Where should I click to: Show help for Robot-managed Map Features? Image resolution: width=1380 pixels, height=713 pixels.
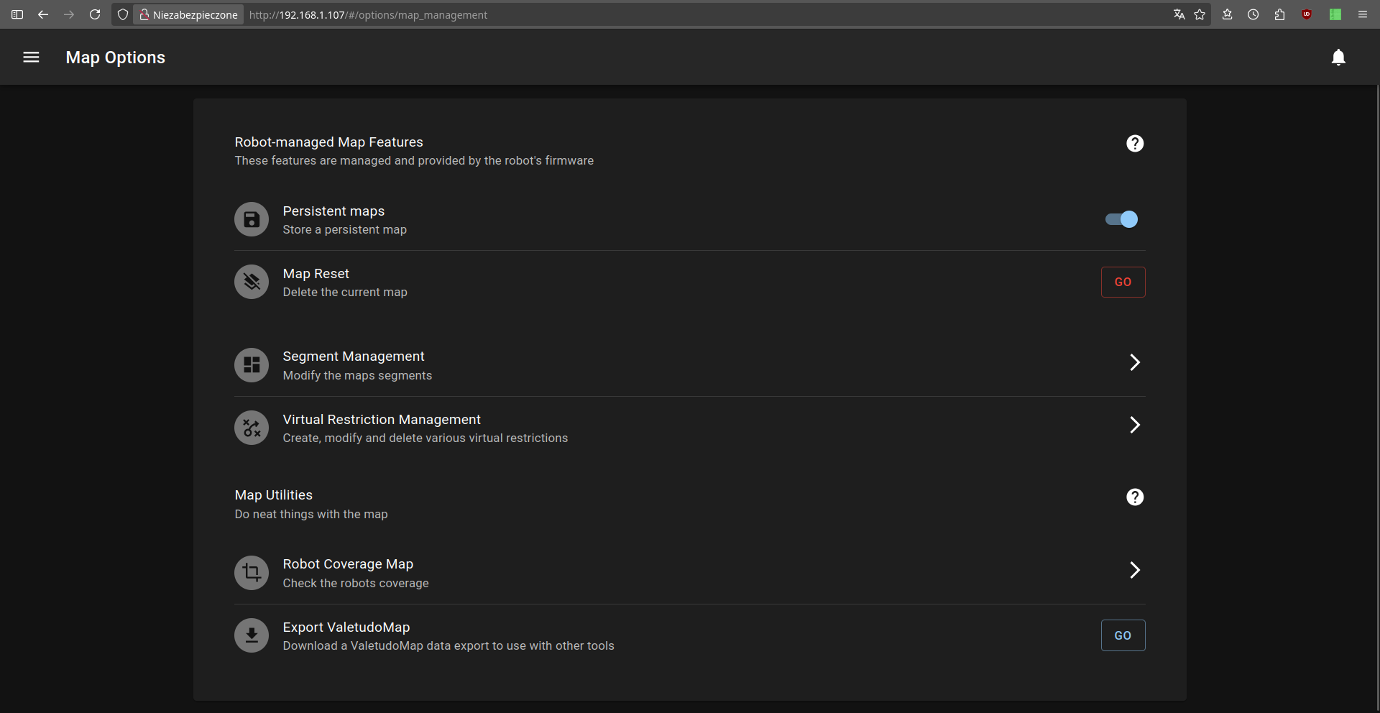pyautogui.click(x=1134, y=144)
